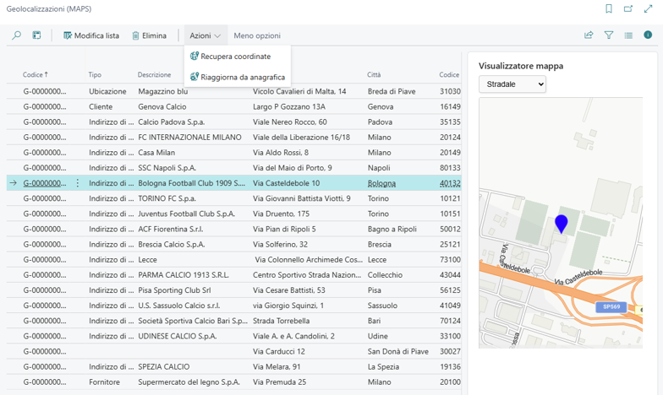This screenshot has width=663, height=395.
Task: Click the Cliente type cell
Action: [101, 106]
